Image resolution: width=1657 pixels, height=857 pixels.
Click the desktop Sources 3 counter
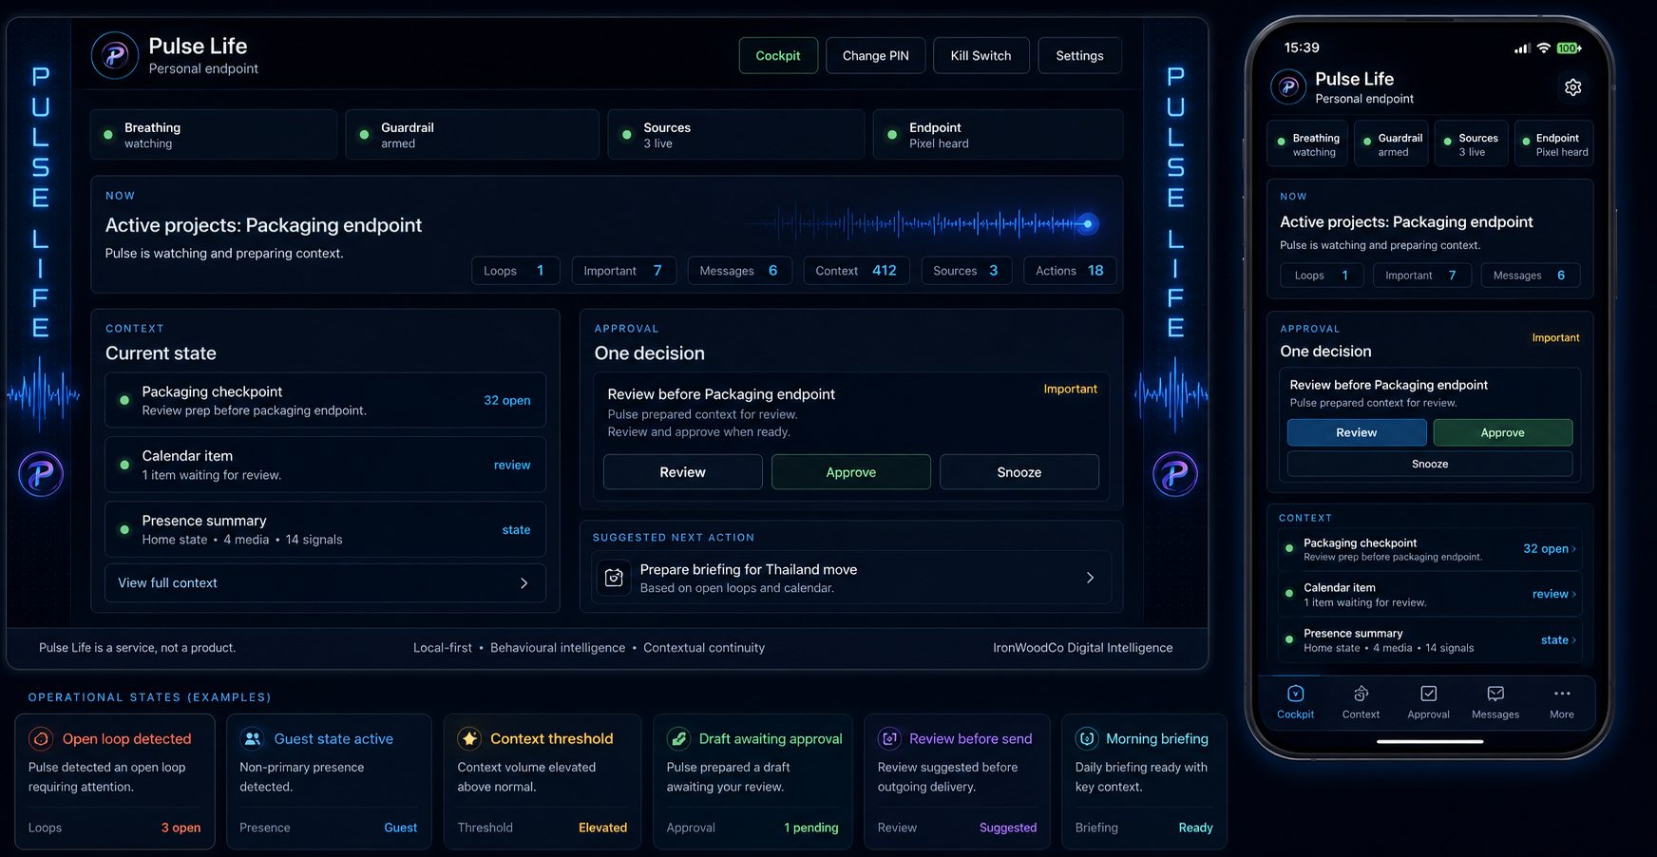point(966,271)
